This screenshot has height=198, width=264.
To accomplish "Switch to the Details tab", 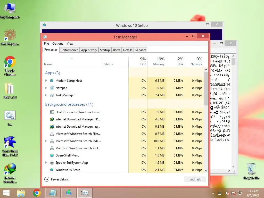I will [x=128, y=50].
